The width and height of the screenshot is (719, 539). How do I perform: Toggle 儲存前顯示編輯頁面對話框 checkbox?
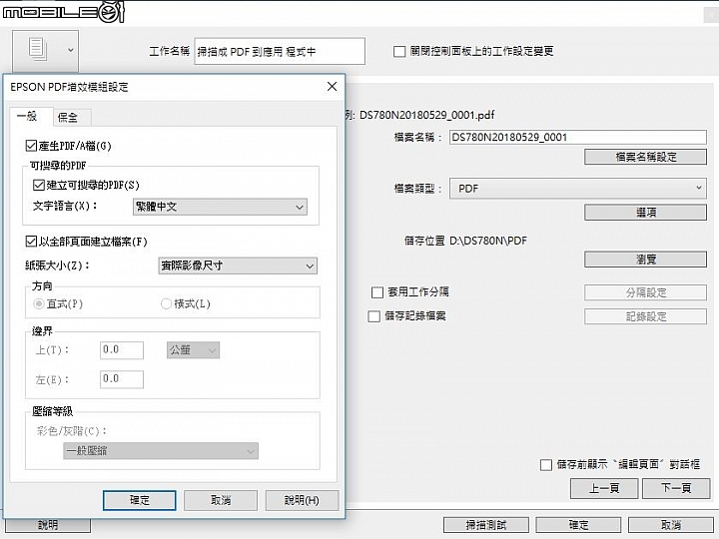(x=545, y=465)
